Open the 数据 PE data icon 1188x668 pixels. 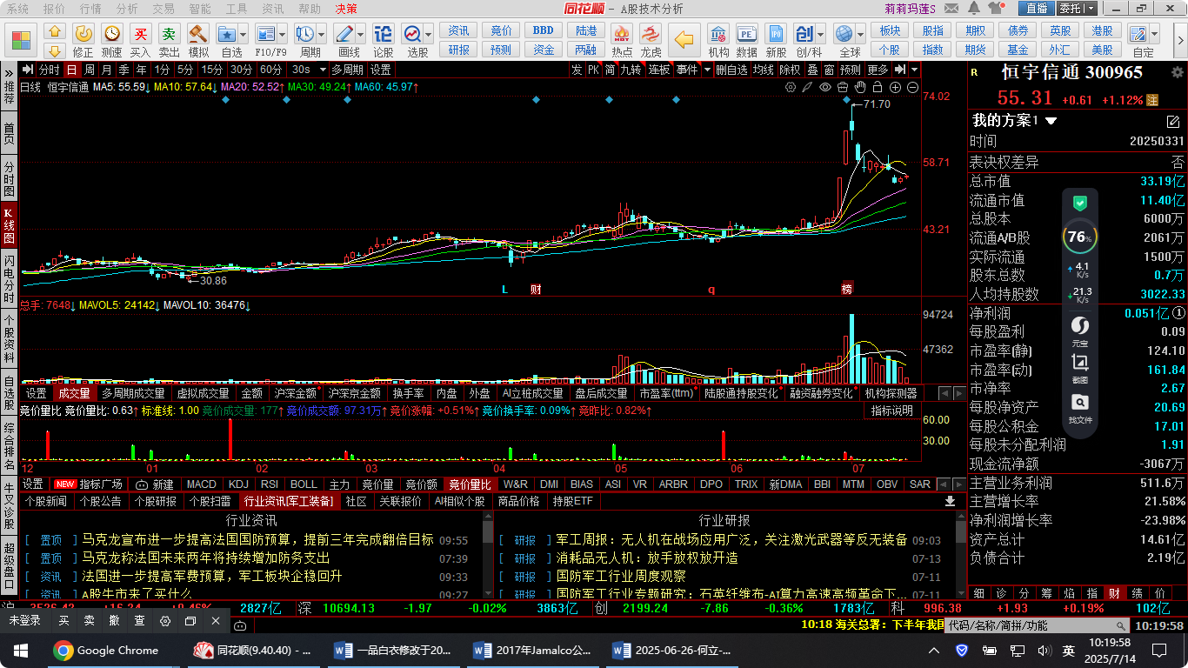(x=746, y=34)
